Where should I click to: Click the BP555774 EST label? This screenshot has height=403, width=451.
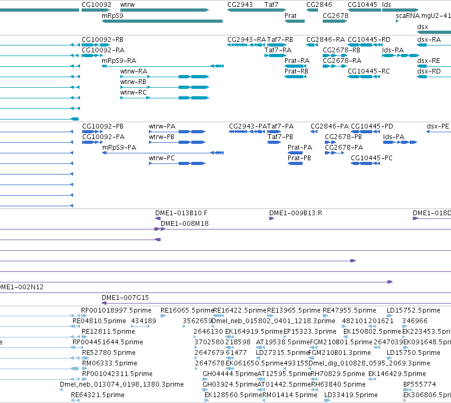click(419, 384)
